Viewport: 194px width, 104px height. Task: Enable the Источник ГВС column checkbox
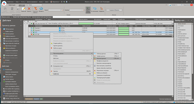(x=177, y=90)
